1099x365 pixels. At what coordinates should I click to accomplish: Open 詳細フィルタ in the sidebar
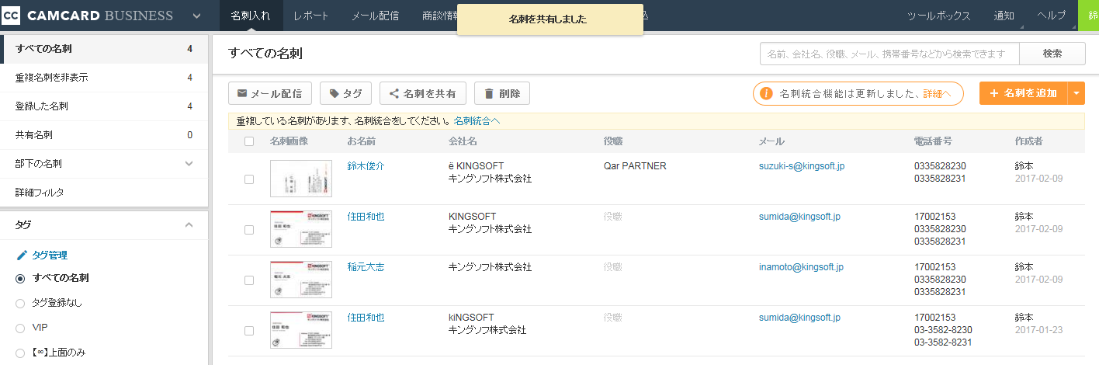point(104,192)
